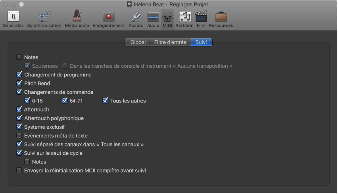Screen dimensions: 338x194
Task: Click the project document icon in title bar
Action: point(129,4)
